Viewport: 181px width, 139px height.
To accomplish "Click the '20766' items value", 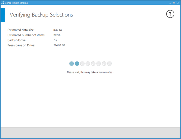I will (x=57, y=35).
